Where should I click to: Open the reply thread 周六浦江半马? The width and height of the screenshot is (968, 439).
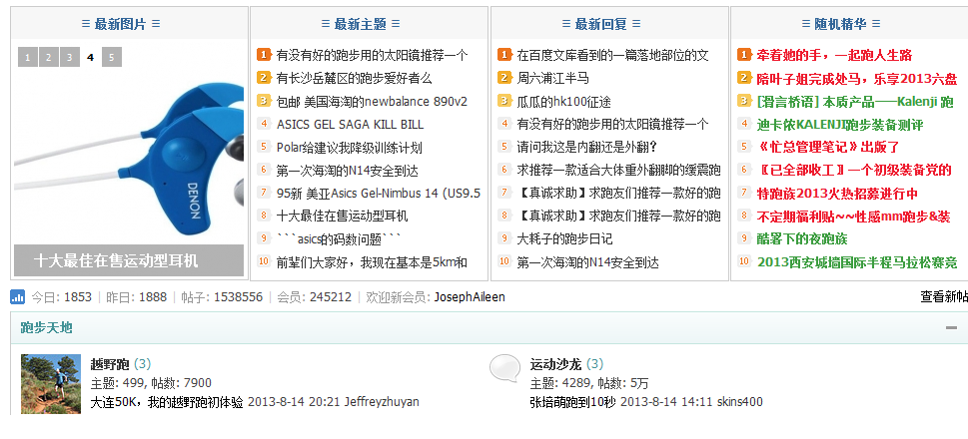552,78
